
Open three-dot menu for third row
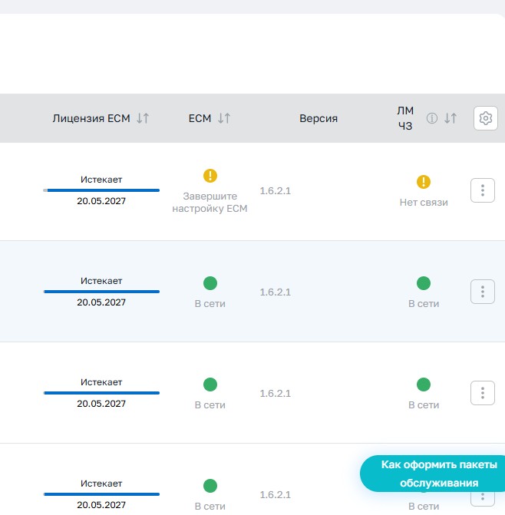point(482,393)
